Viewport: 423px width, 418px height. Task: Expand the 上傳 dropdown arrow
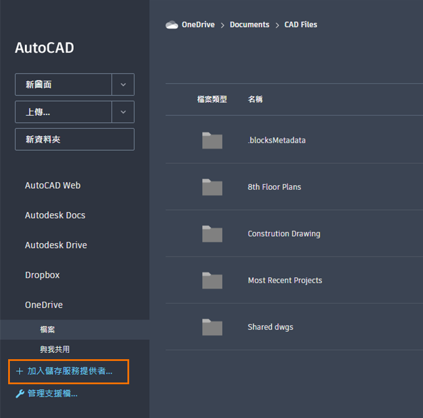point(123,112)
